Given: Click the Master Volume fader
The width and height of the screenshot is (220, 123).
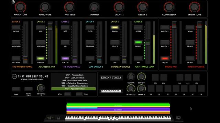Looking at the screenshot, I should (199, 25).
